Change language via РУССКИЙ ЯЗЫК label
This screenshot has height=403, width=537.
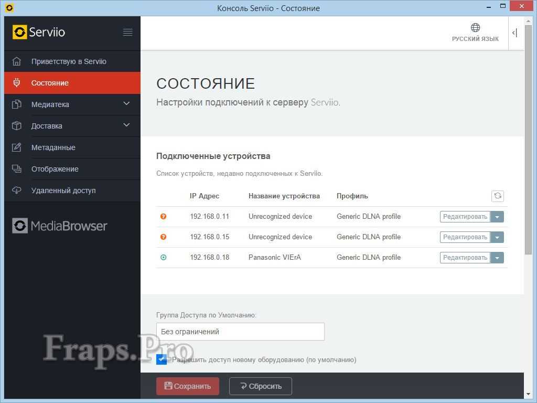click(x=475, y=39)
